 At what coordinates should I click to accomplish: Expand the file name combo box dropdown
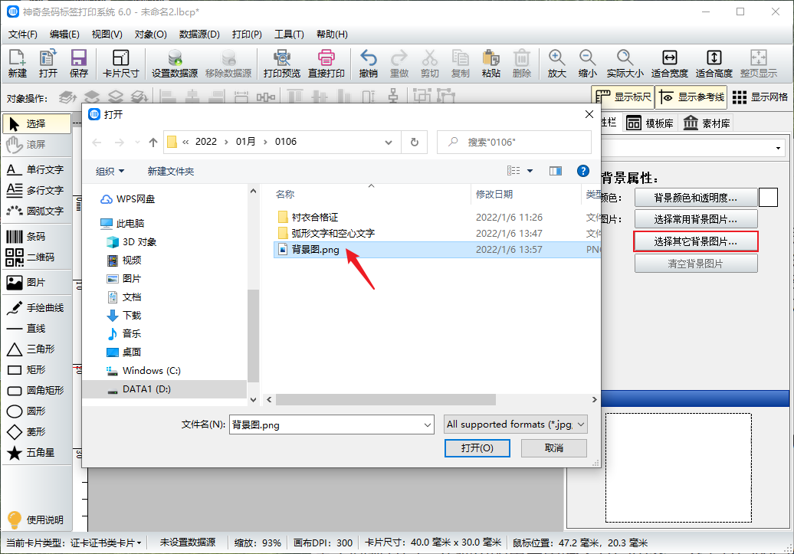428,425
